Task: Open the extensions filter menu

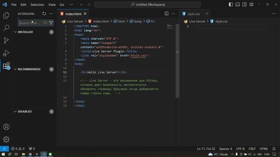Action: [x=51, y=23]
